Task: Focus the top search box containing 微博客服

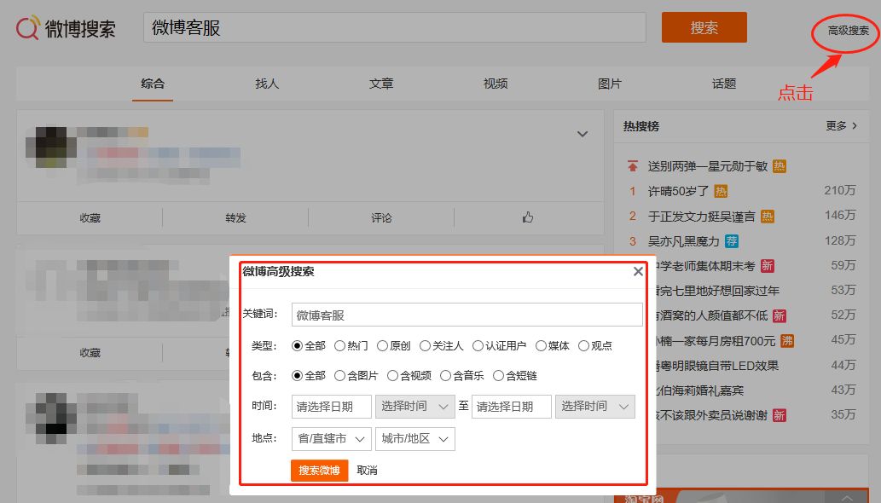Action: click(x=395, y=27)
